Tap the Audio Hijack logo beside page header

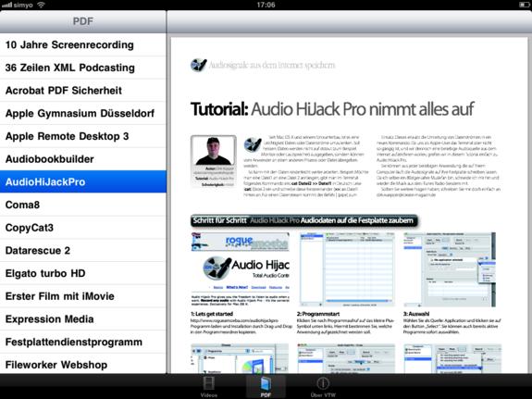[x=199, y=65]
